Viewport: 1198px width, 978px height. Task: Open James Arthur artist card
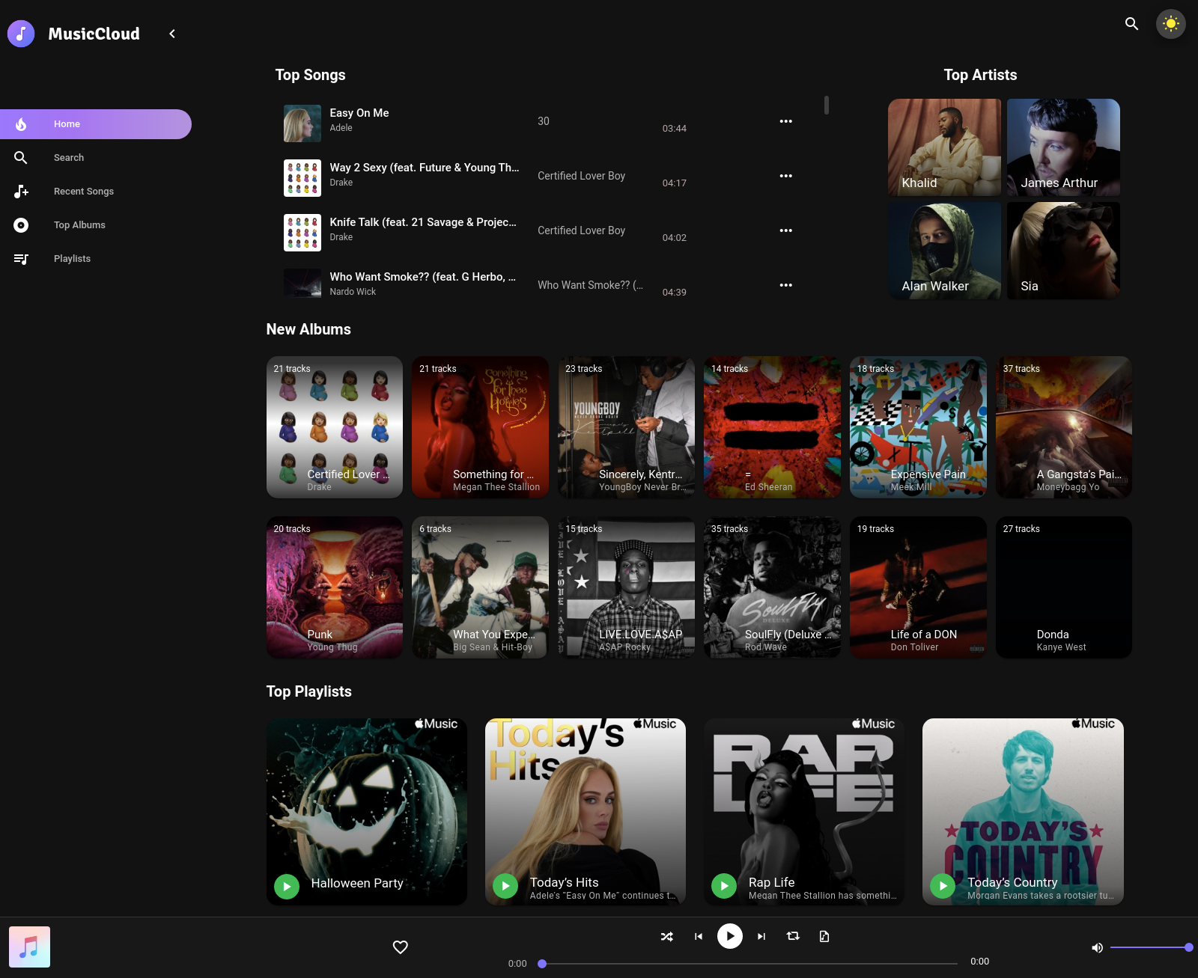point(1063,147)
